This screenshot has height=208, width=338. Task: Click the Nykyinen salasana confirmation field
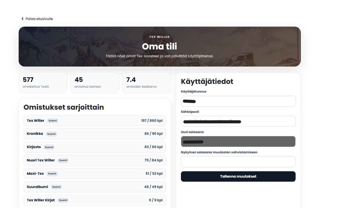[238, 162]
